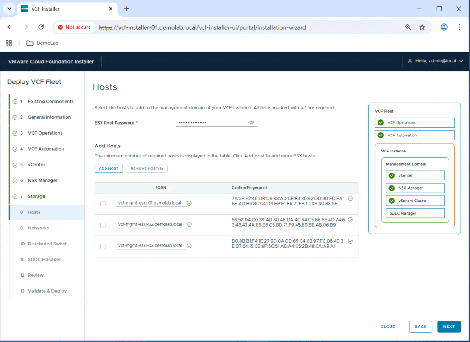Screen dimensions: 470x342
Task: Click the browser back arrow
Action: (10, 27)
